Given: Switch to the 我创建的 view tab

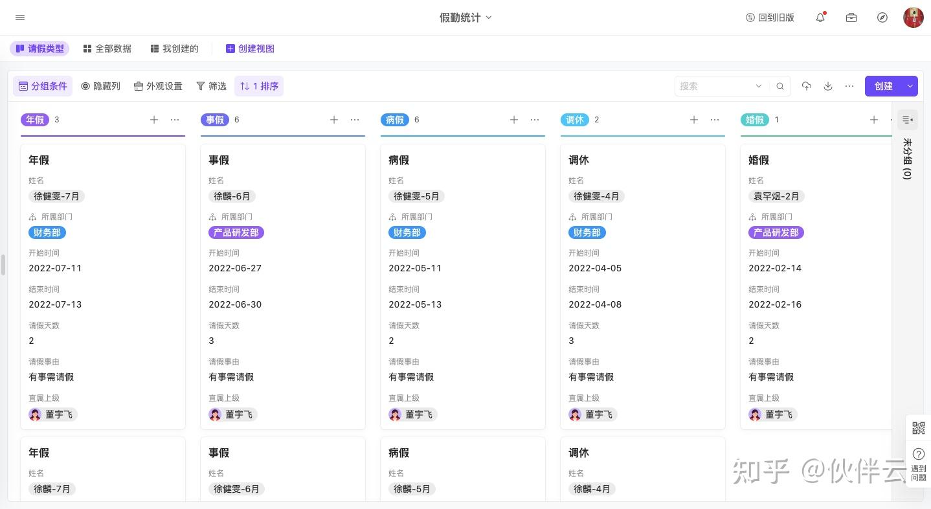Looking at the screenshot, I should 175,49.
